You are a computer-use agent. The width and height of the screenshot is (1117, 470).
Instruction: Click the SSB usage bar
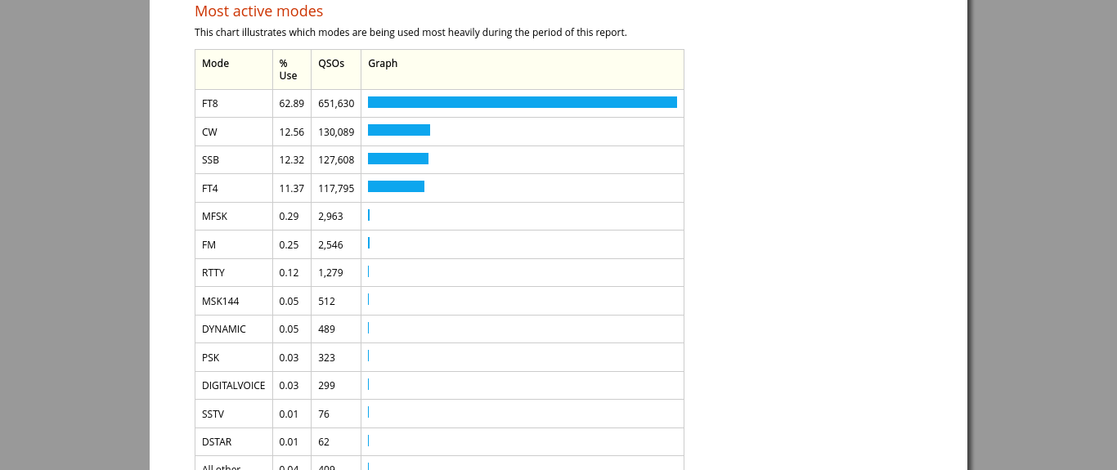397,159
